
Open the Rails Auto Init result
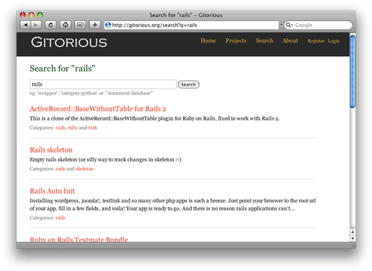pyautogui.click(x=52, y=191)
